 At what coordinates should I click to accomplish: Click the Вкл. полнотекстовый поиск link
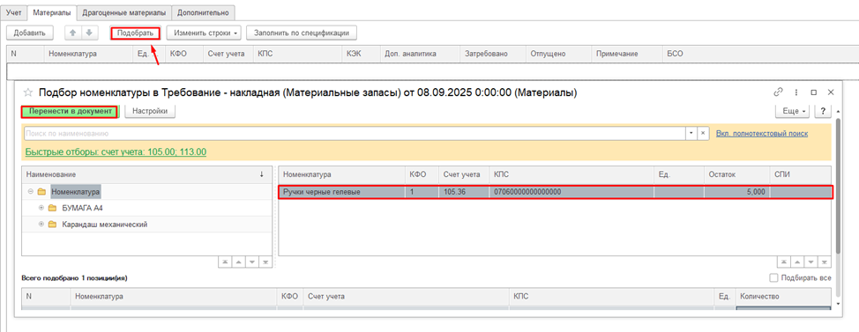[x=761, y=134]
